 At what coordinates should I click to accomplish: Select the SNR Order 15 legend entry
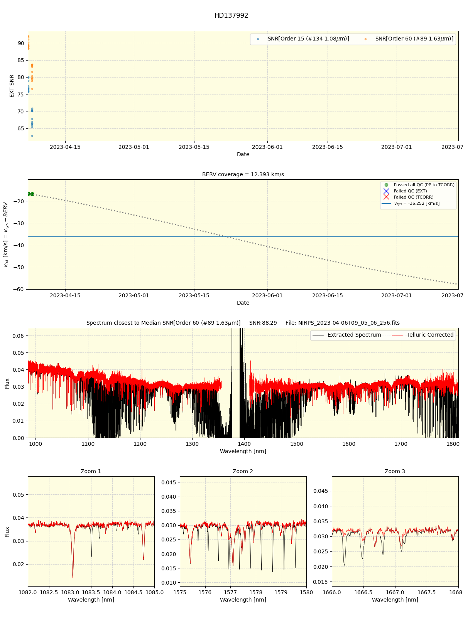(x=303, y=39)
